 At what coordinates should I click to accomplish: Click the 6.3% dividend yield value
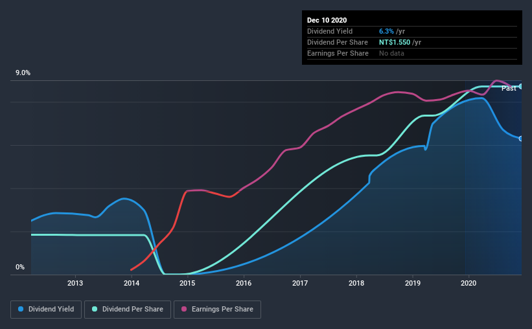coord(386,31)
